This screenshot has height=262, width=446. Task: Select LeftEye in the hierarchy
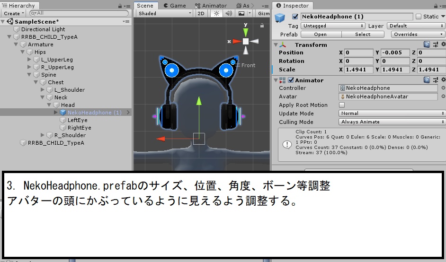(x=77, y=120)
